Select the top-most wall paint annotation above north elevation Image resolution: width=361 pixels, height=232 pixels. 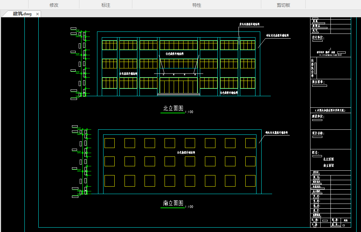[x=249, y=24]
